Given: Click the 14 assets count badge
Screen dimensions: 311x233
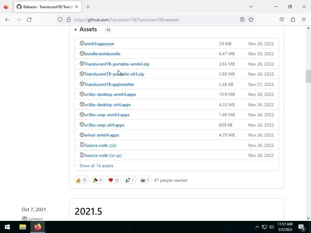Looking at the screenshot, I should point(108,30).
